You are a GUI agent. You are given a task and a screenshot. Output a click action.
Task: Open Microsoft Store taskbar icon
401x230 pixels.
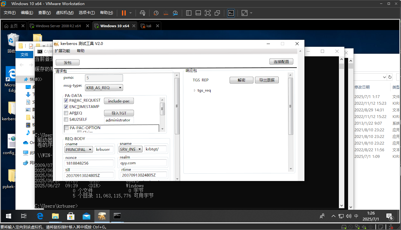tap(71, 216)
